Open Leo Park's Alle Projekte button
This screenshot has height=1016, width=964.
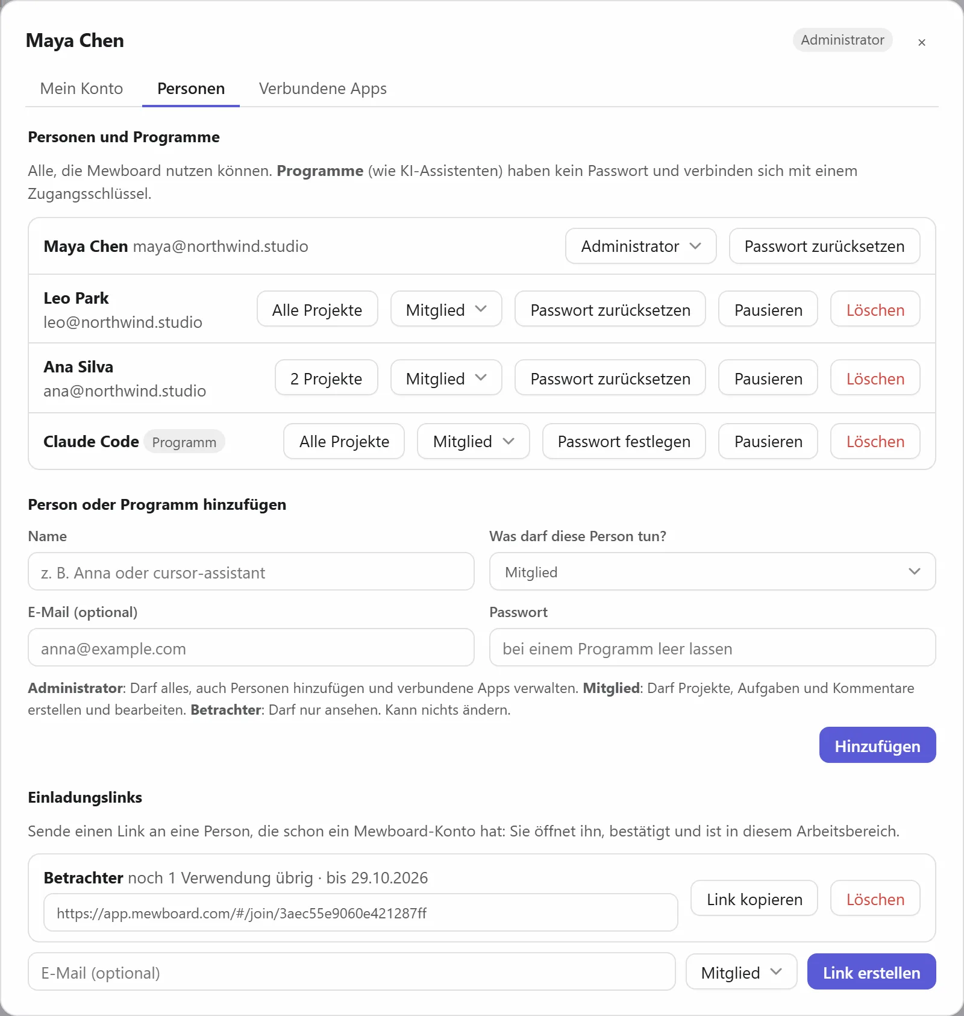click(317, 309)
